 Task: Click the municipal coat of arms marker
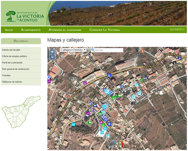[x=122, y=144]
